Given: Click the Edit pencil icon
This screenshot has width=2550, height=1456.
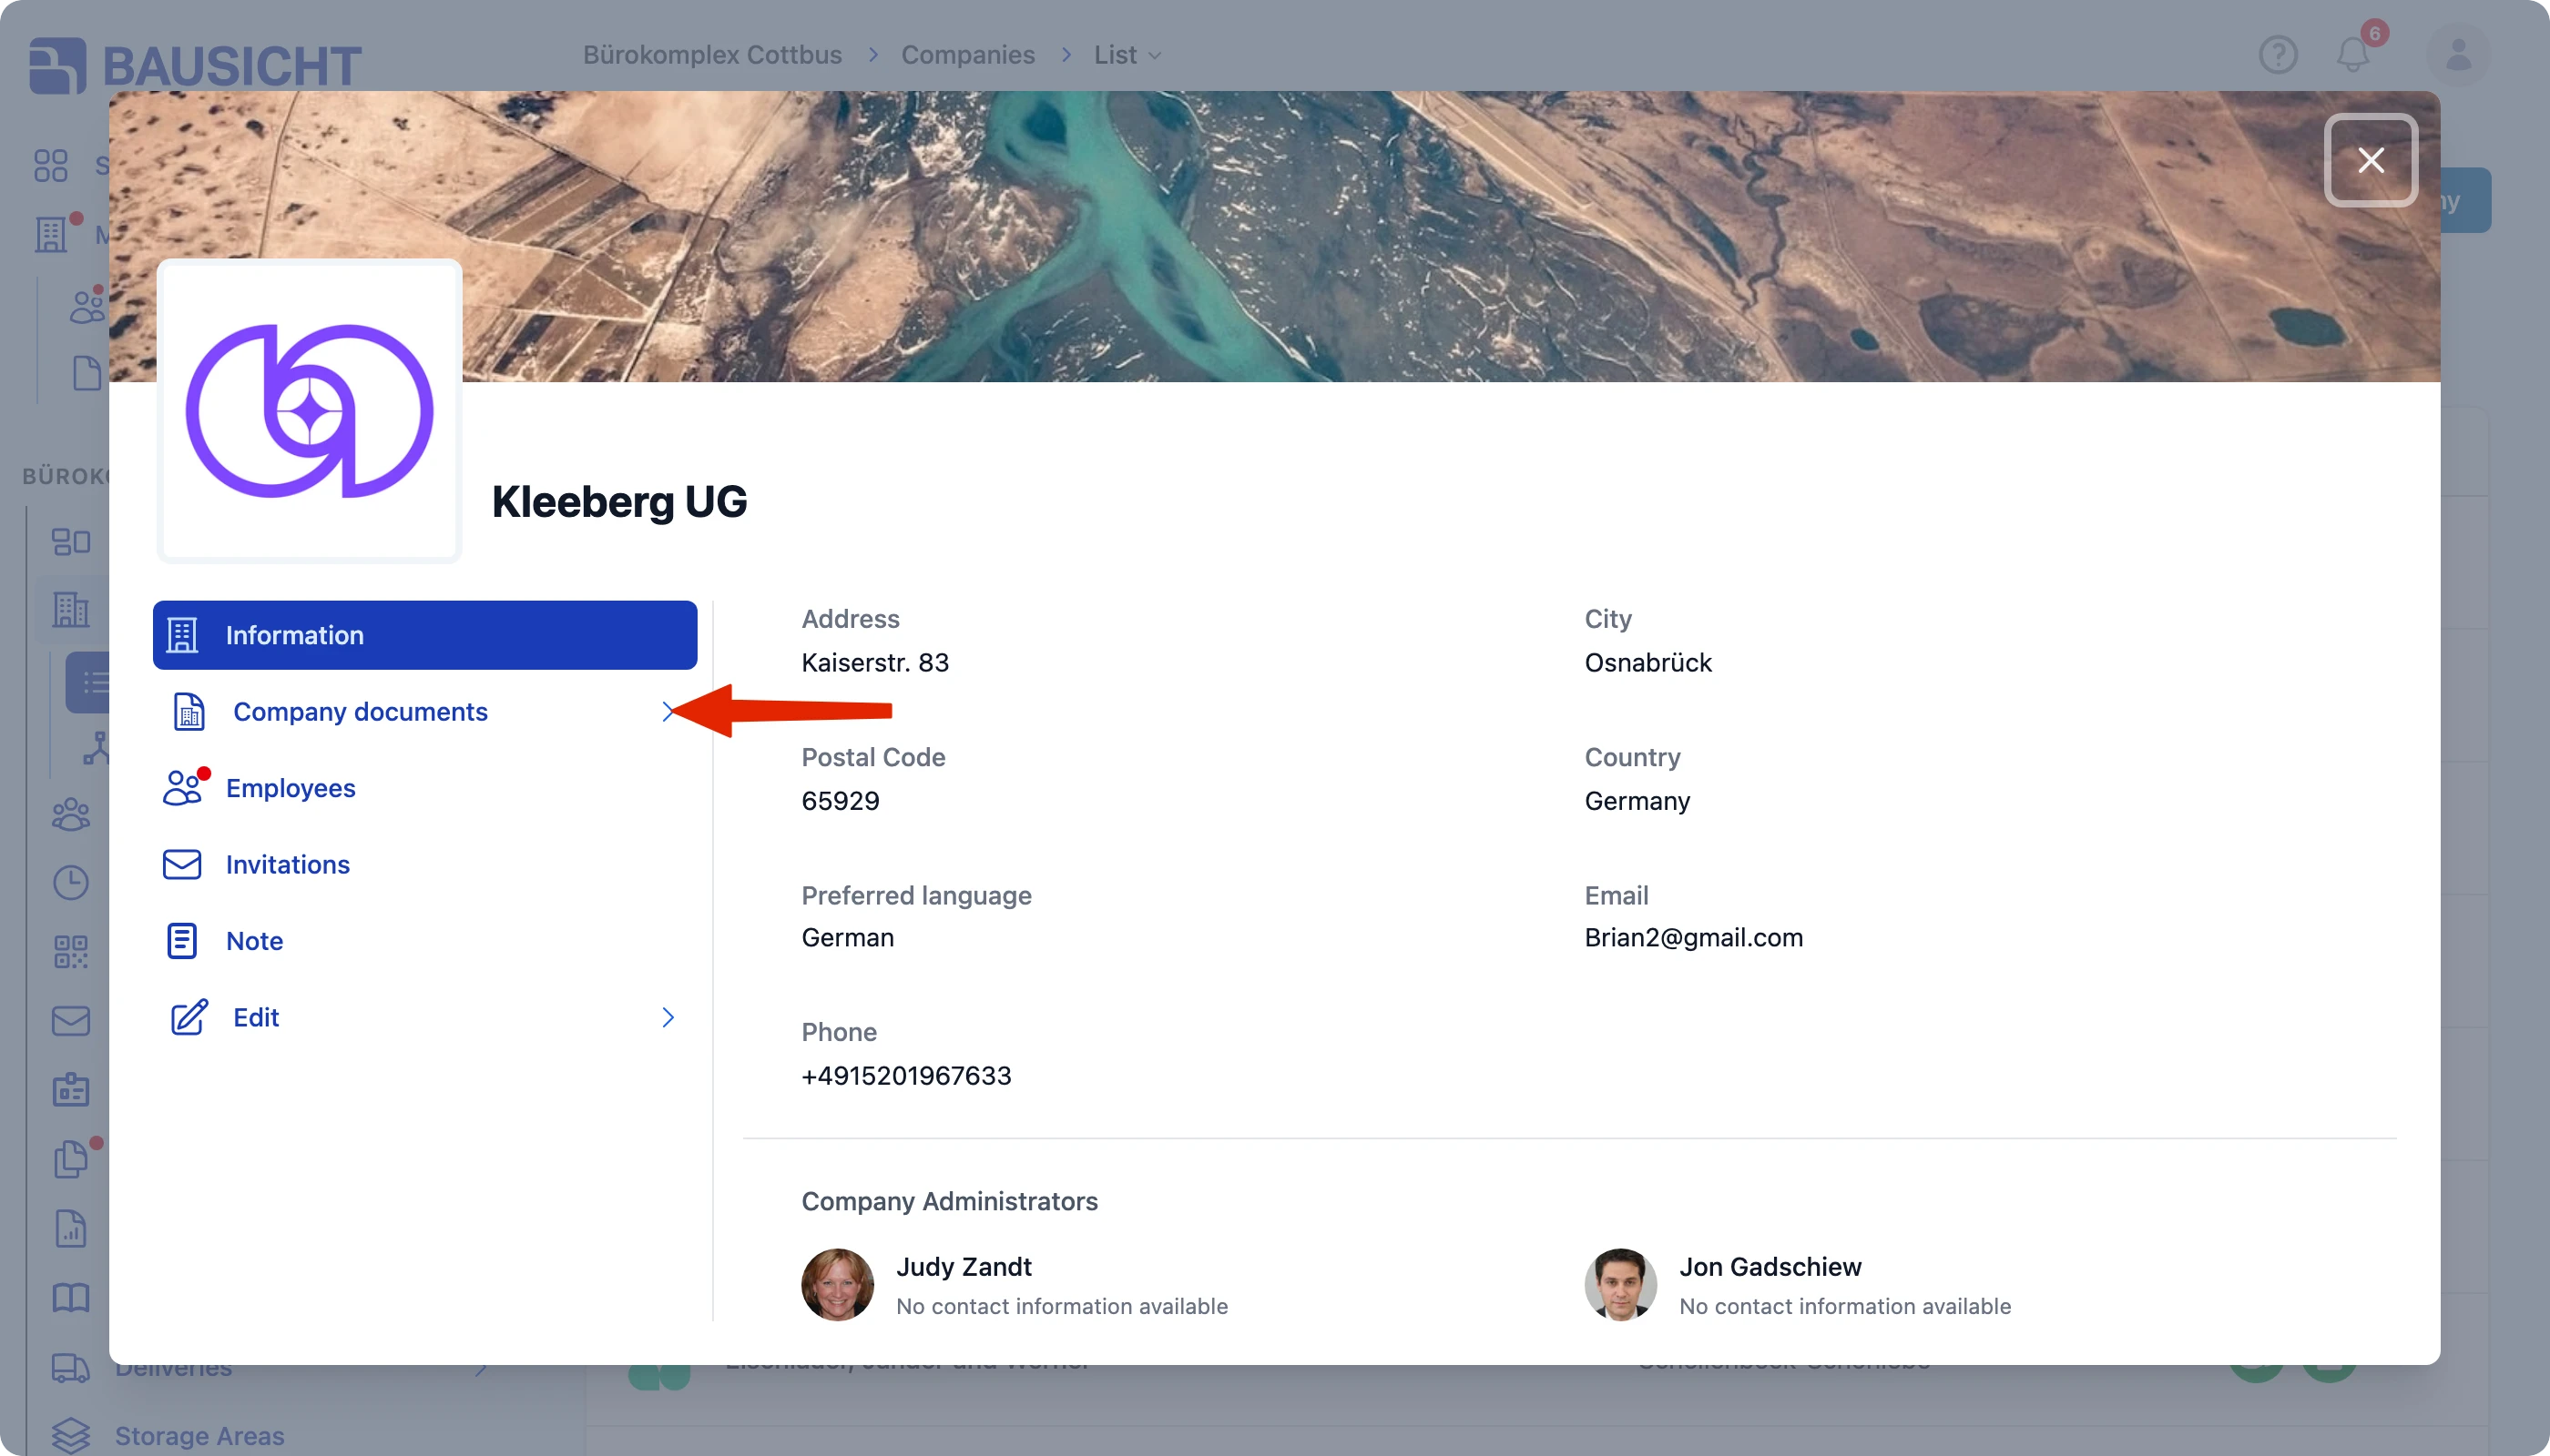Looking at the screenshot, I should click(189, 1017).
